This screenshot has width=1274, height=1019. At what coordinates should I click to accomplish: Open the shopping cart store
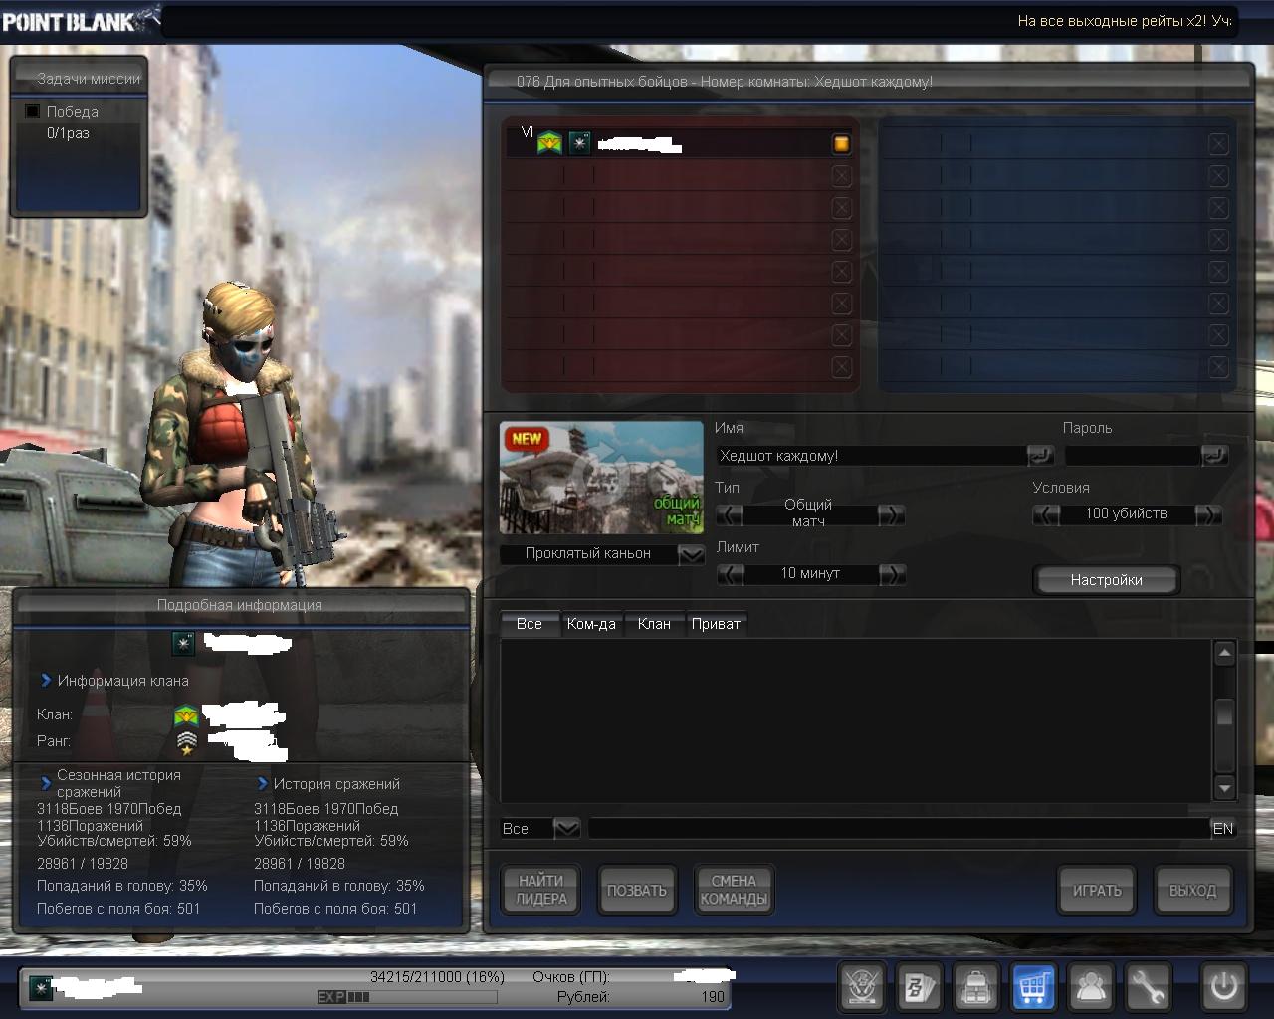click(1033, 987)
